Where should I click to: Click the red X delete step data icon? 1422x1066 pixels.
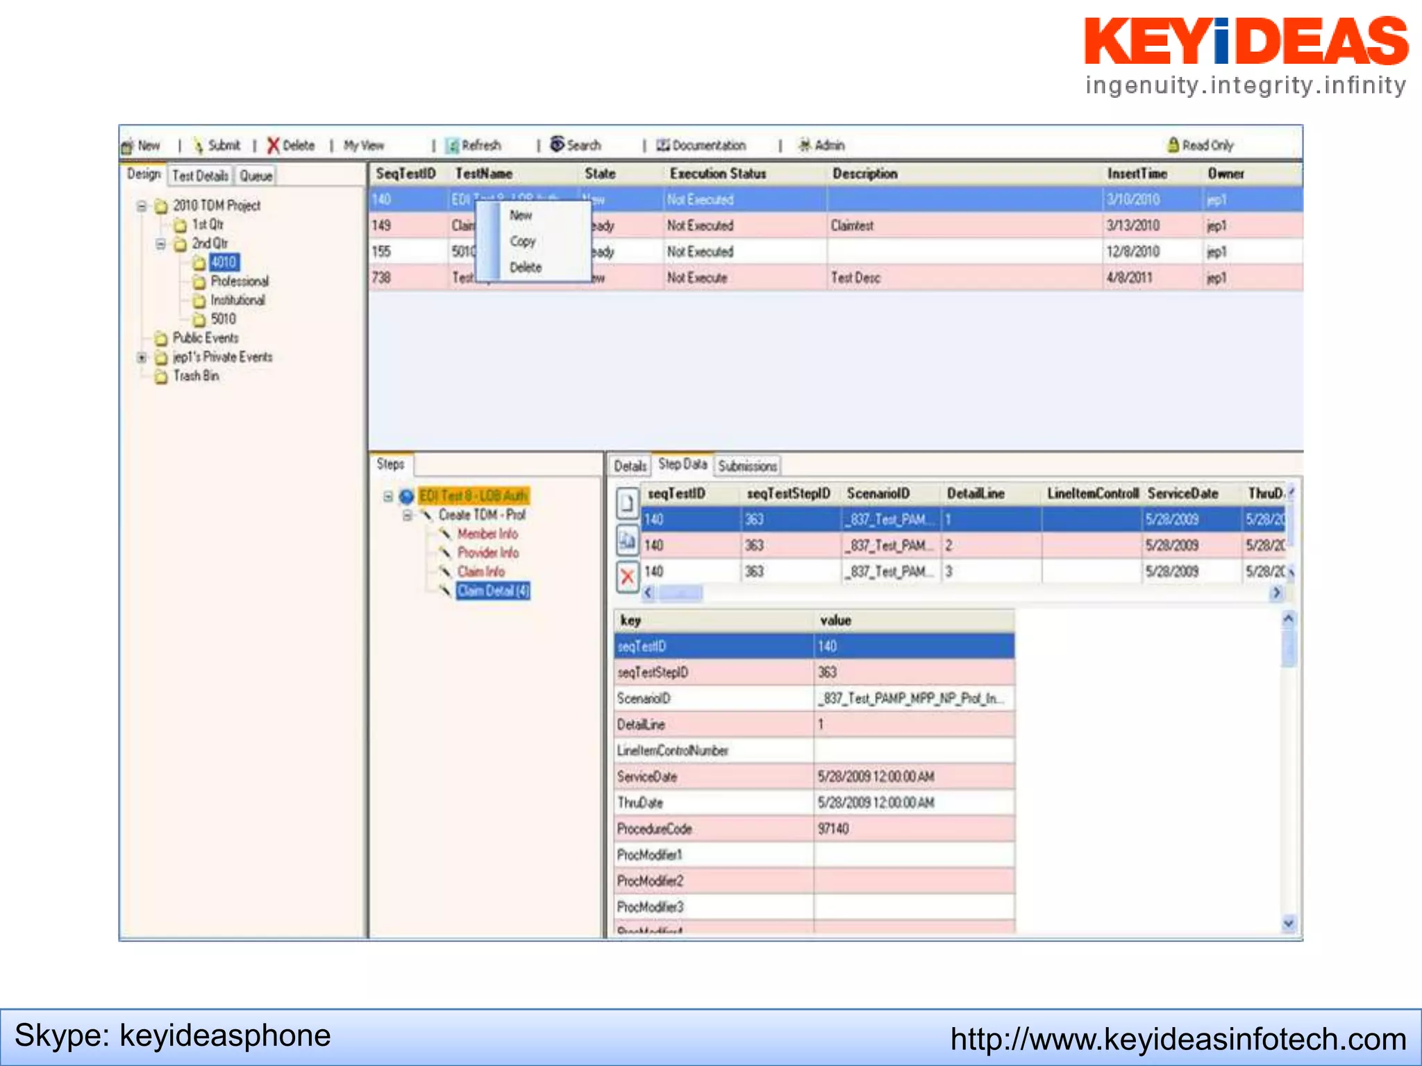tap(628, 577)
